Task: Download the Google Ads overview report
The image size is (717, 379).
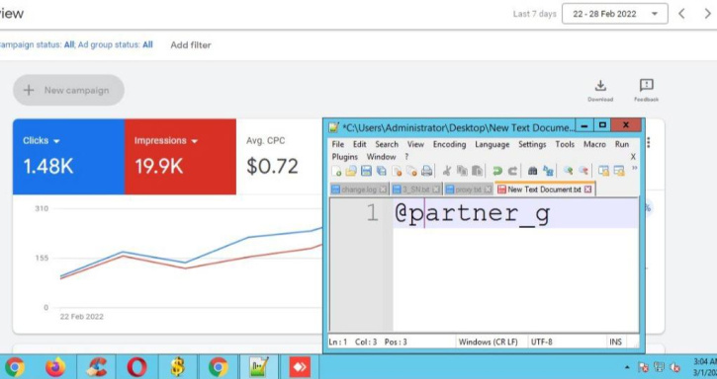Action: pyautogui.click(x=600, y=91)
